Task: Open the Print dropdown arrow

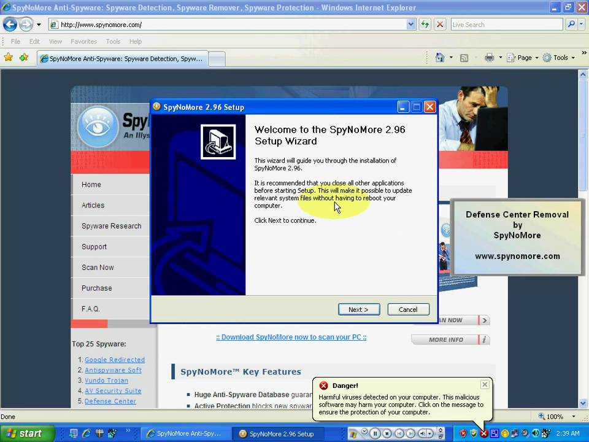Action: 501,58
